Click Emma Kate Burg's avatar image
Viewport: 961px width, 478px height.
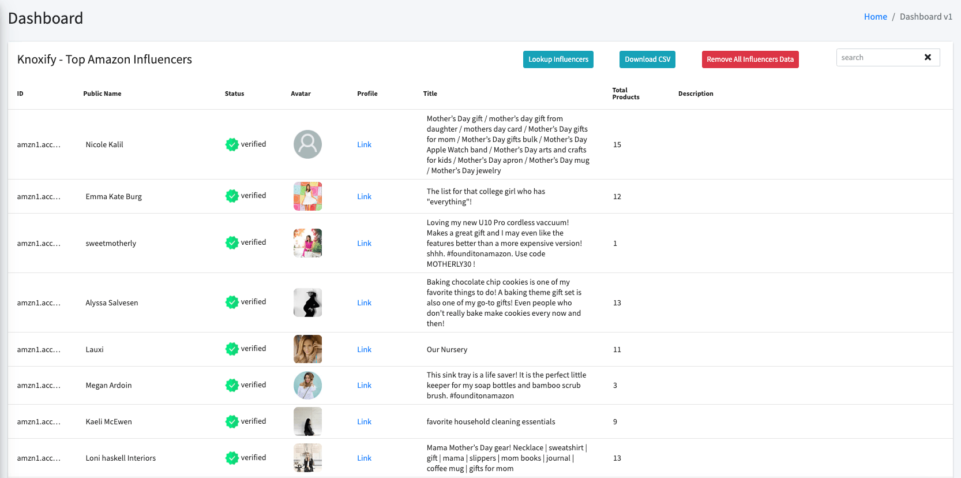tap(307, 196)
